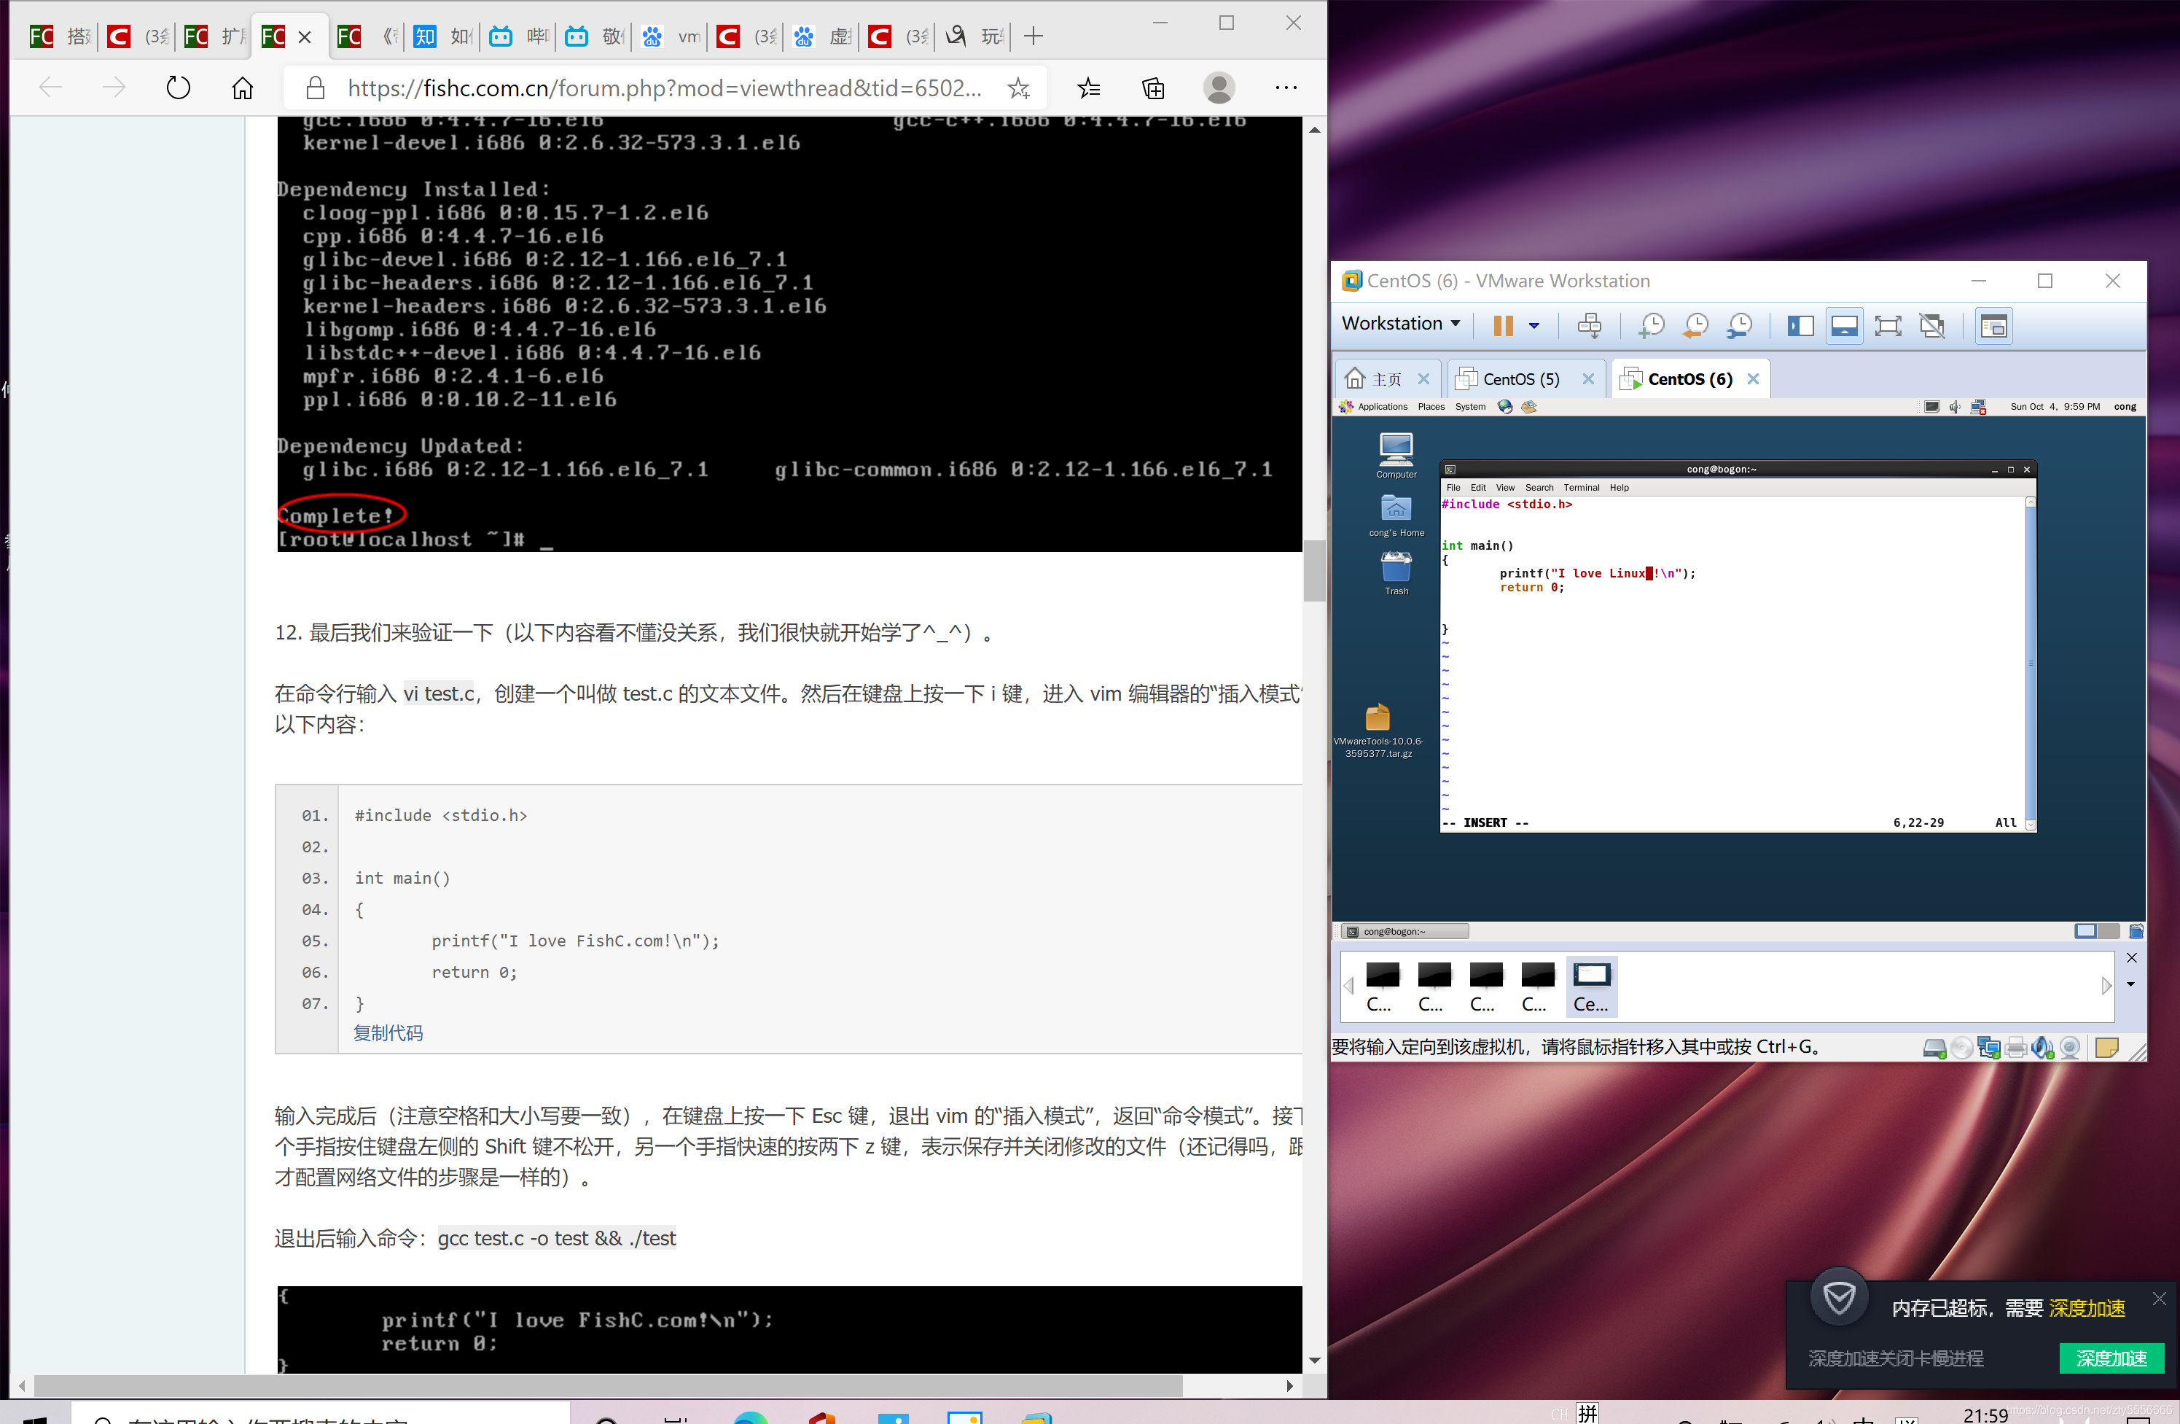Go to browser home page
2180x1424 pixels.
pyautogui.click(x=242, y=88)
